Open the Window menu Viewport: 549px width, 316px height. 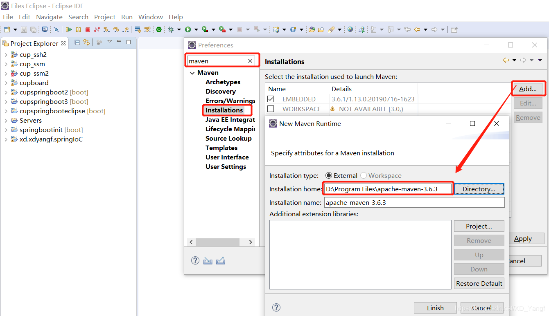pos(151,17)
